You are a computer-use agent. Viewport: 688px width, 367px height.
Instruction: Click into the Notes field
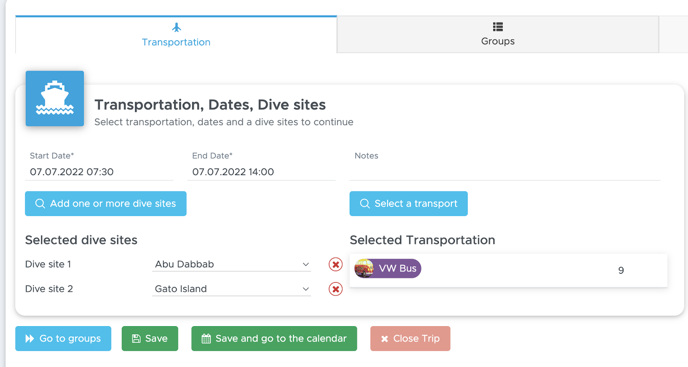(x=505, y=172)
